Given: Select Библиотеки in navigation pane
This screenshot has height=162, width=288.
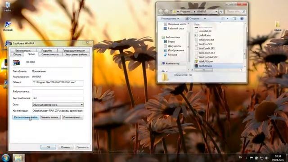Looking at the screenshot, I should pos(171,37).
